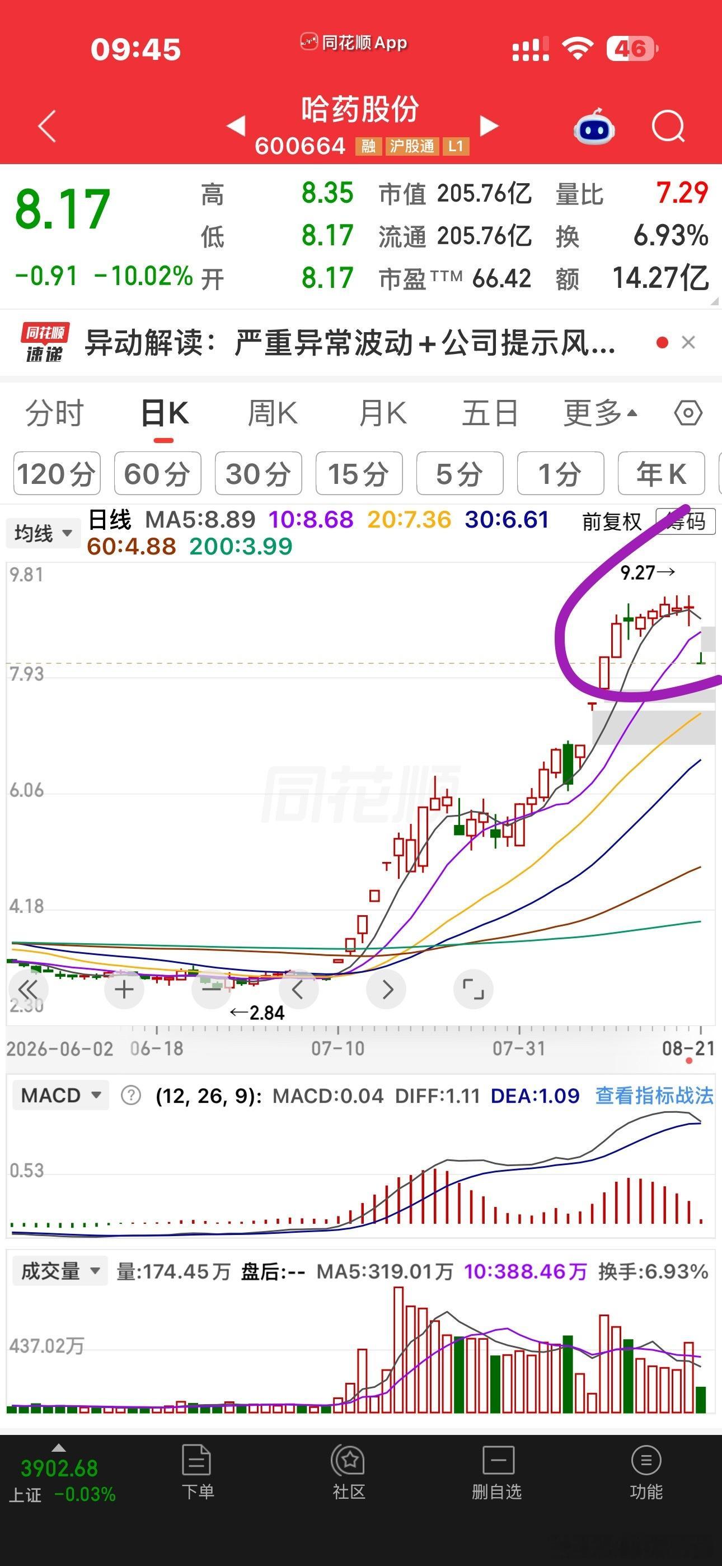This screenshot has width=722, height=1566.
Task: Zoom in the K-line chart with plus
Action: [x=124, y=989]
